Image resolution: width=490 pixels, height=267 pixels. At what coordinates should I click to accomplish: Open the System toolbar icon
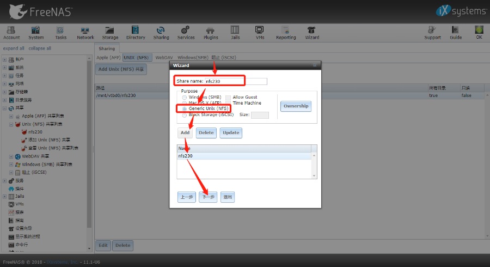click(x=36, y=33)
